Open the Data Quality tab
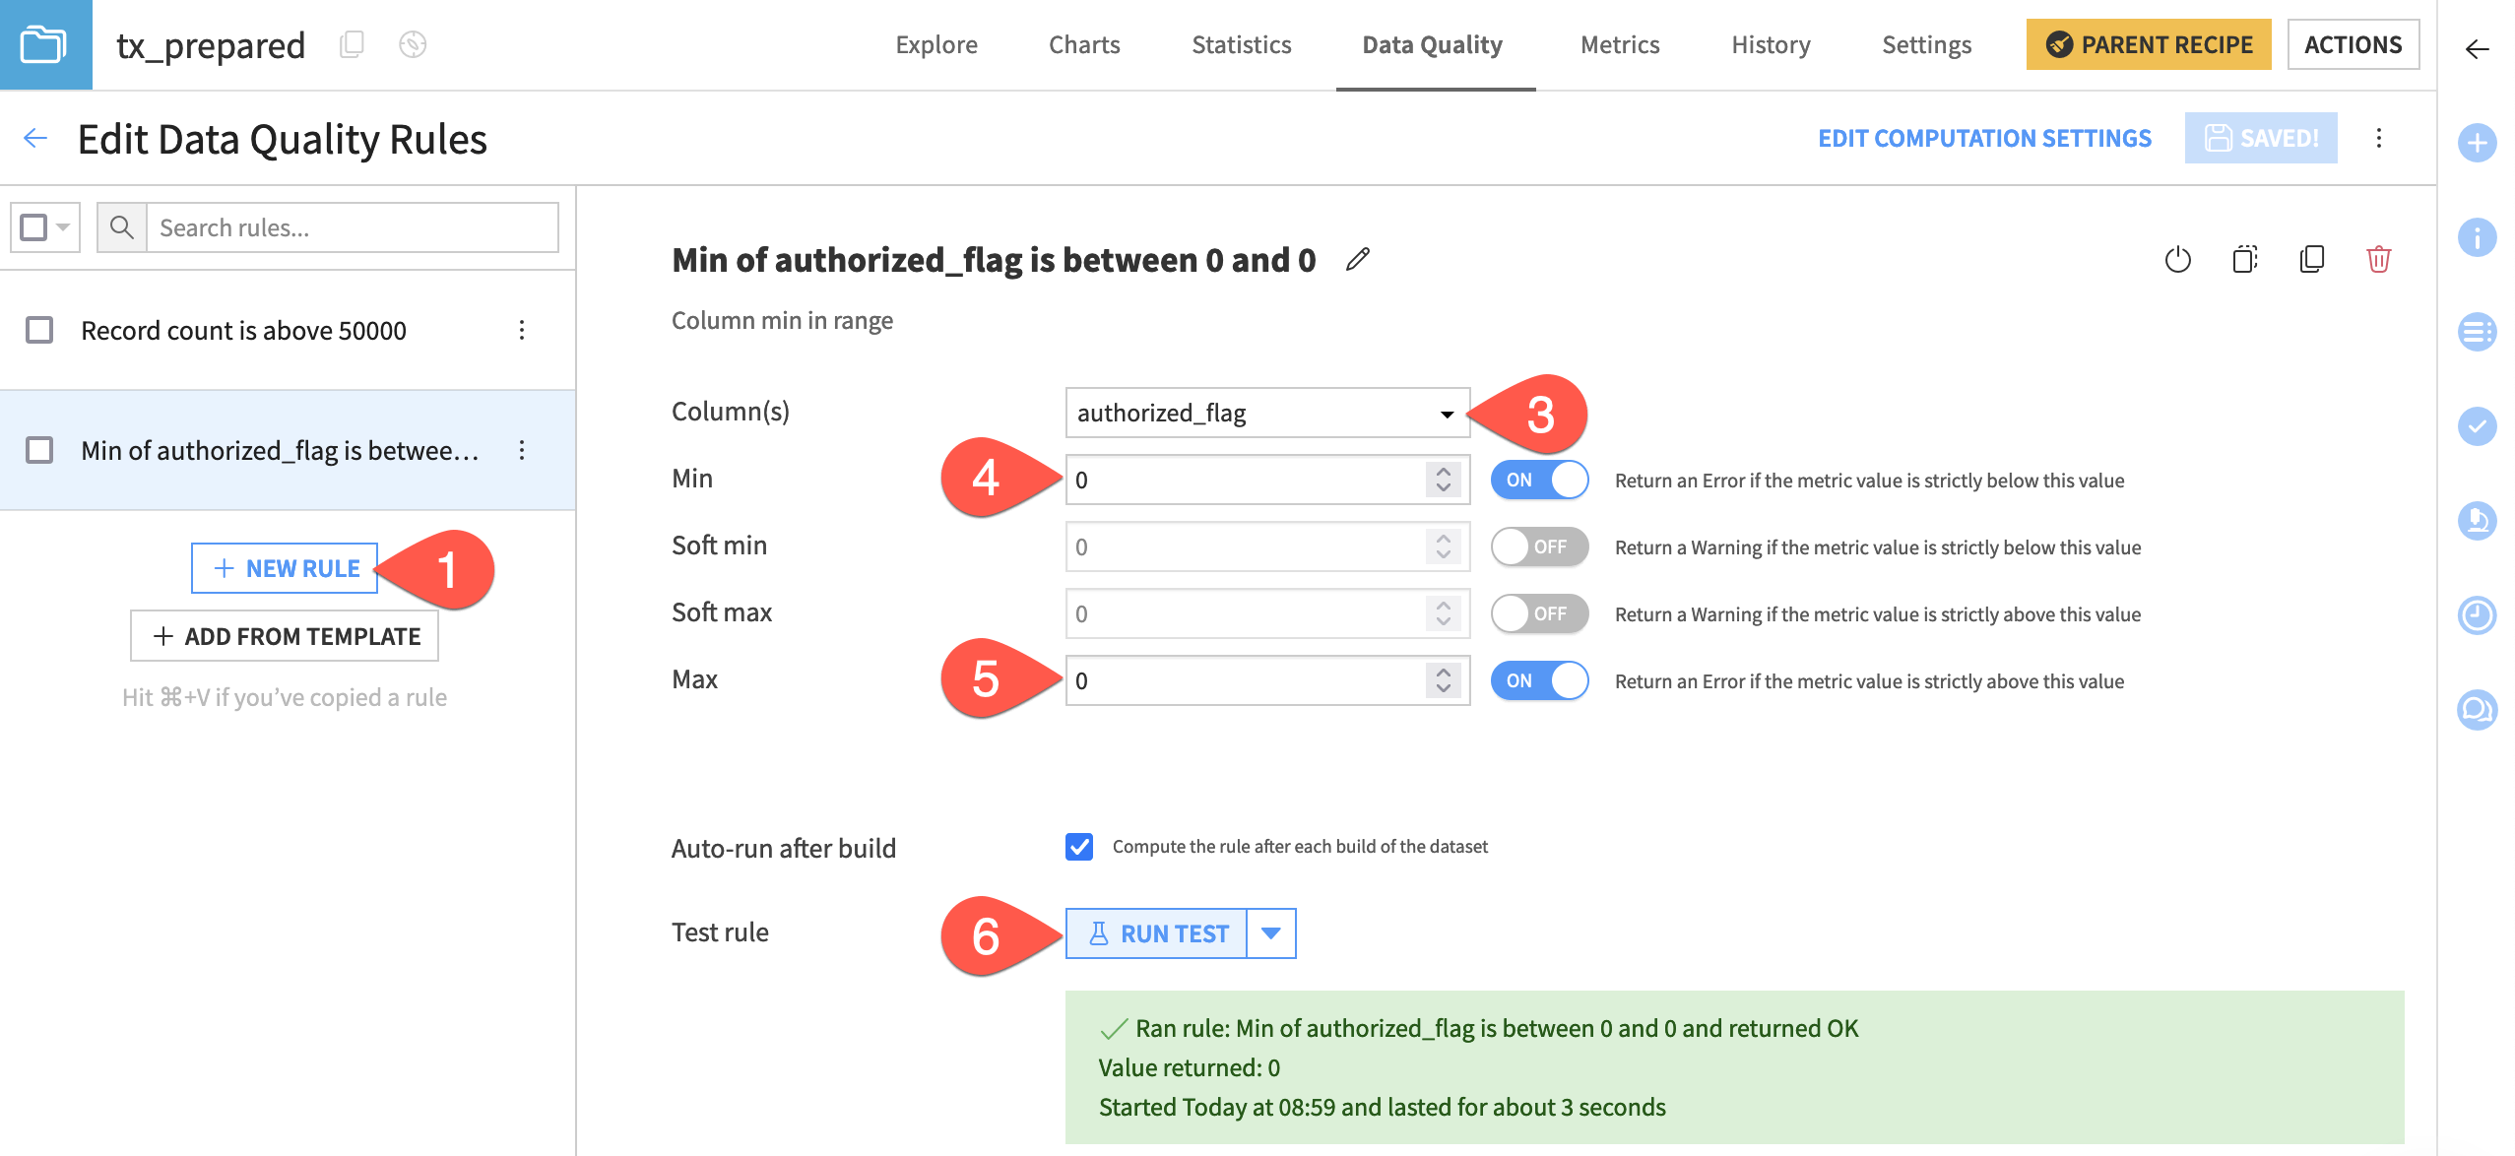The image size is (2515, 1156). [x=1432, y=44]
